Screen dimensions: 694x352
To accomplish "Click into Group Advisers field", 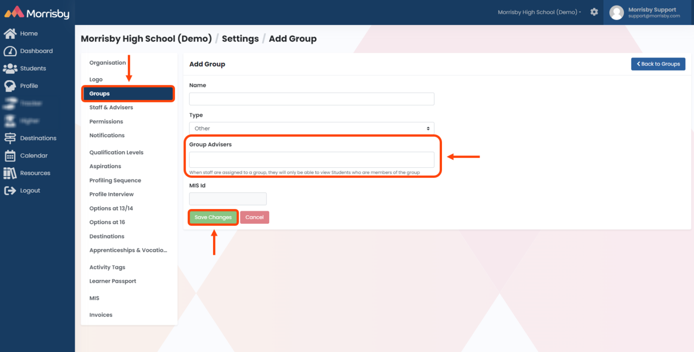I will pos(312,160).
